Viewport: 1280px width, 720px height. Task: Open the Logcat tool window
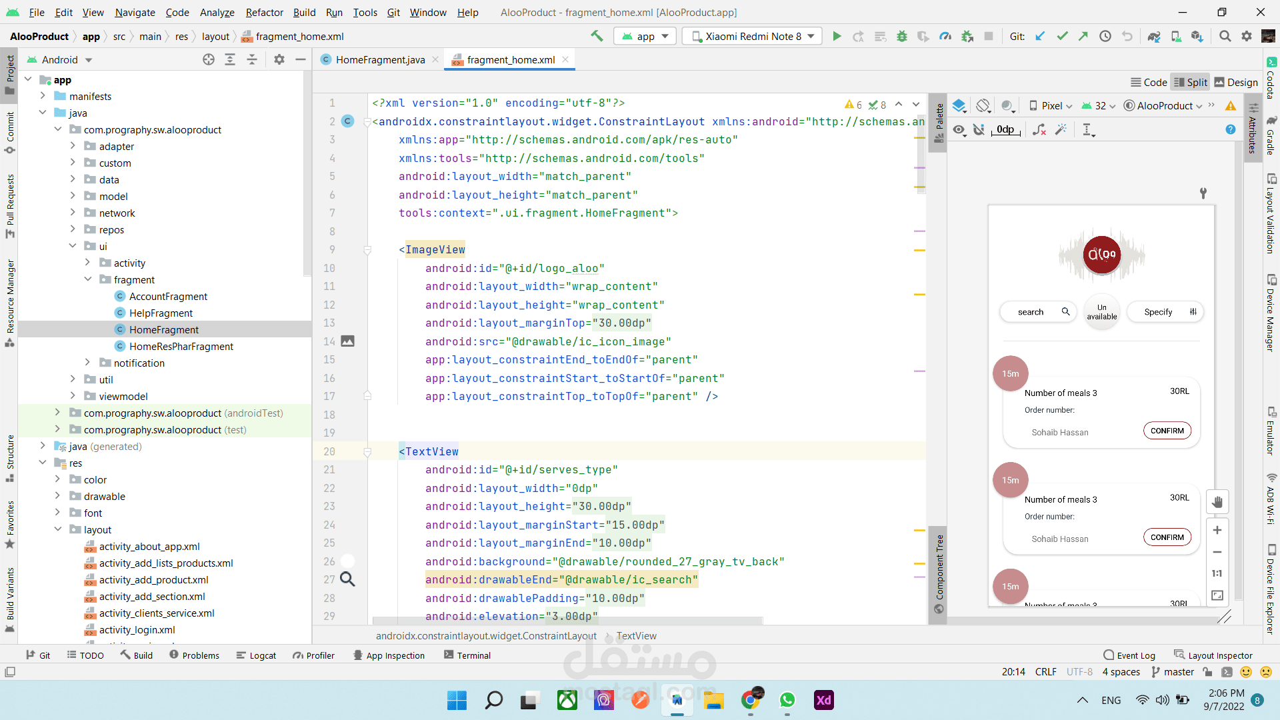point(256,655)
